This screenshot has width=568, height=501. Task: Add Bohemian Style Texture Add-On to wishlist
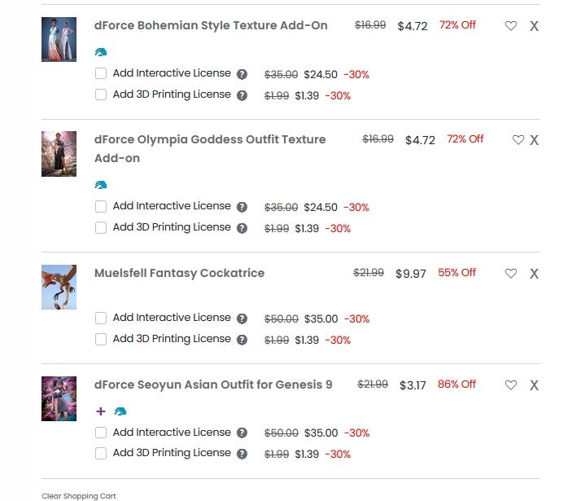point(511,26)
